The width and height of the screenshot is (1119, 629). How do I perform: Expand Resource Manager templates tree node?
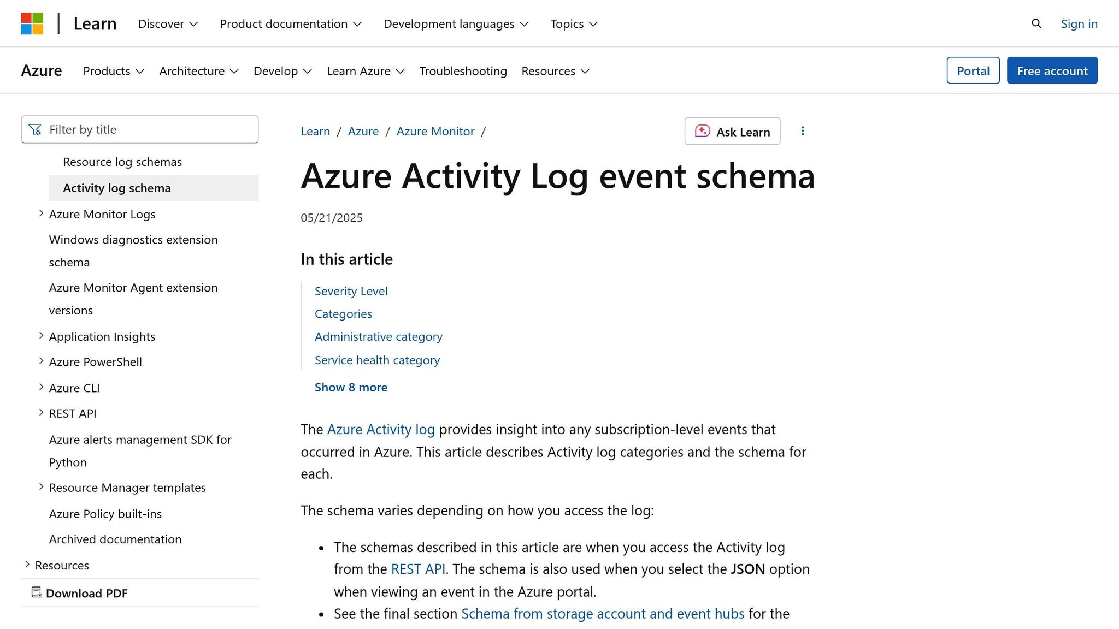(x=41, y=487)
